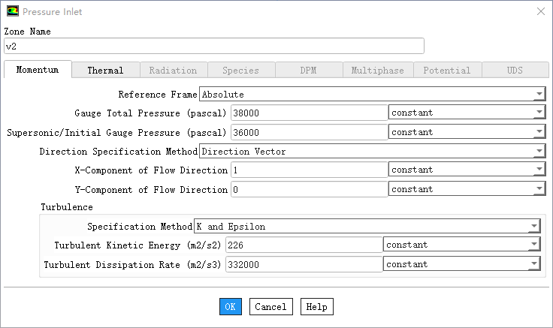Expand X-Component constant type dropdown

[467, 170]
